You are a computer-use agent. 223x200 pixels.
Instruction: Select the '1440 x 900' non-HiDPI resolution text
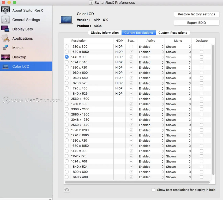(79, 151)
